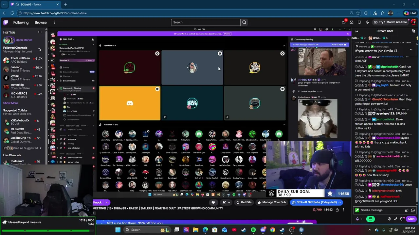The width and height of the screenshot is (419, 235).
Task: Open chat settings gear
Action: 402,219
